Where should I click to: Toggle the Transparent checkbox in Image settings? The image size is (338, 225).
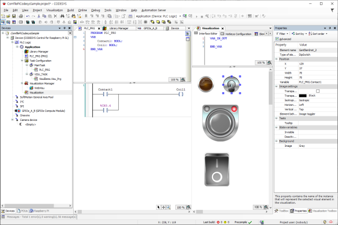[x=318, y=91]
